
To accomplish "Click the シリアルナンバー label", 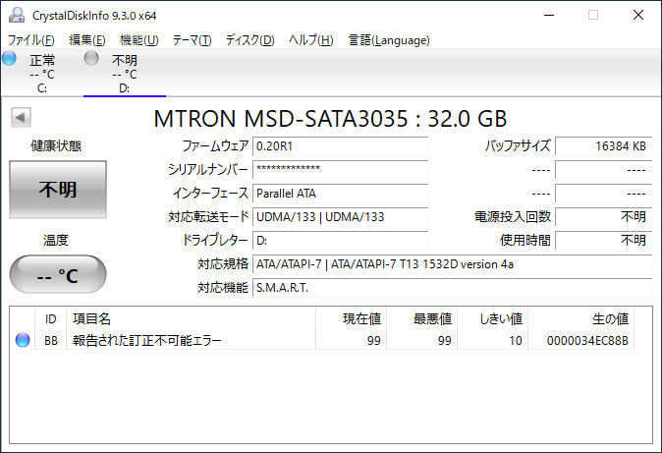I will point(208,170).
